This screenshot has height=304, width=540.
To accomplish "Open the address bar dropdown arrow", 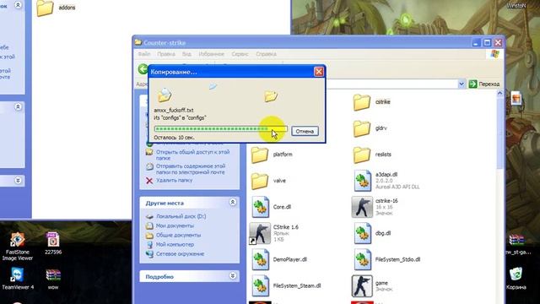I will (x=462, y=84).
